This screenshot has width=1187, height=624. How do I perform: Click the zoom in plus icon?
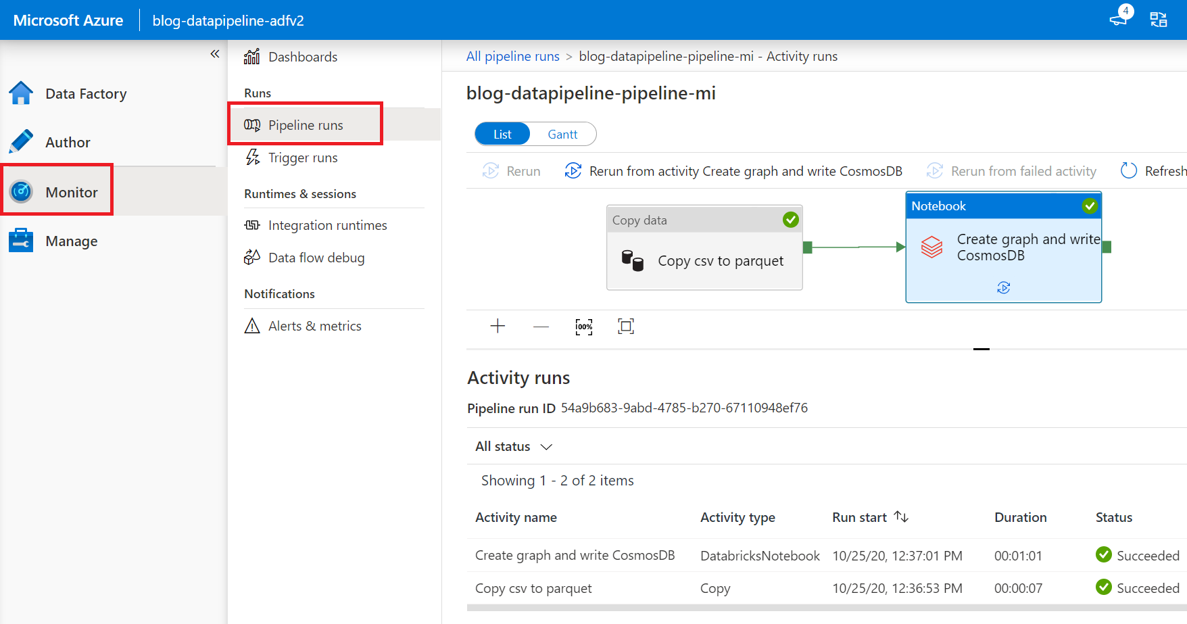pos(498,327)
